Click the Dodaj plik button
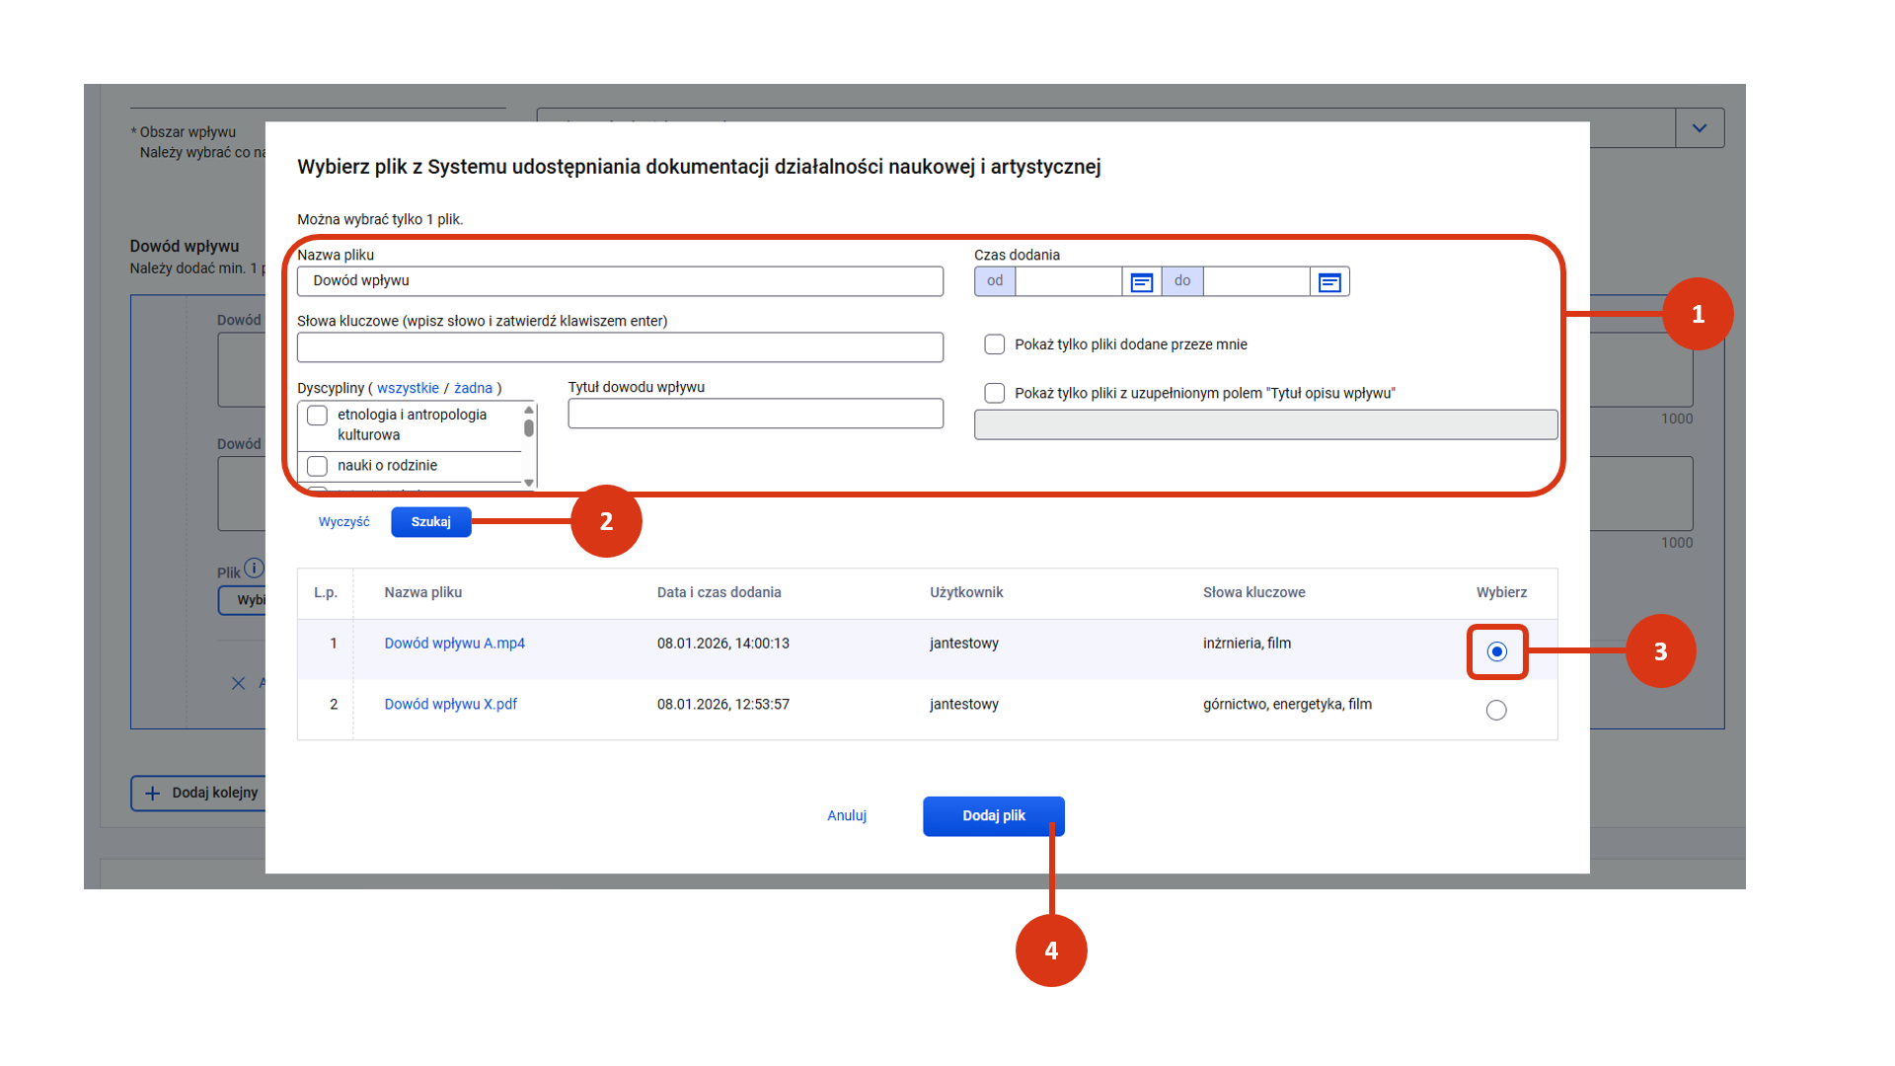1895x1066 pixels. coord(993,816)
